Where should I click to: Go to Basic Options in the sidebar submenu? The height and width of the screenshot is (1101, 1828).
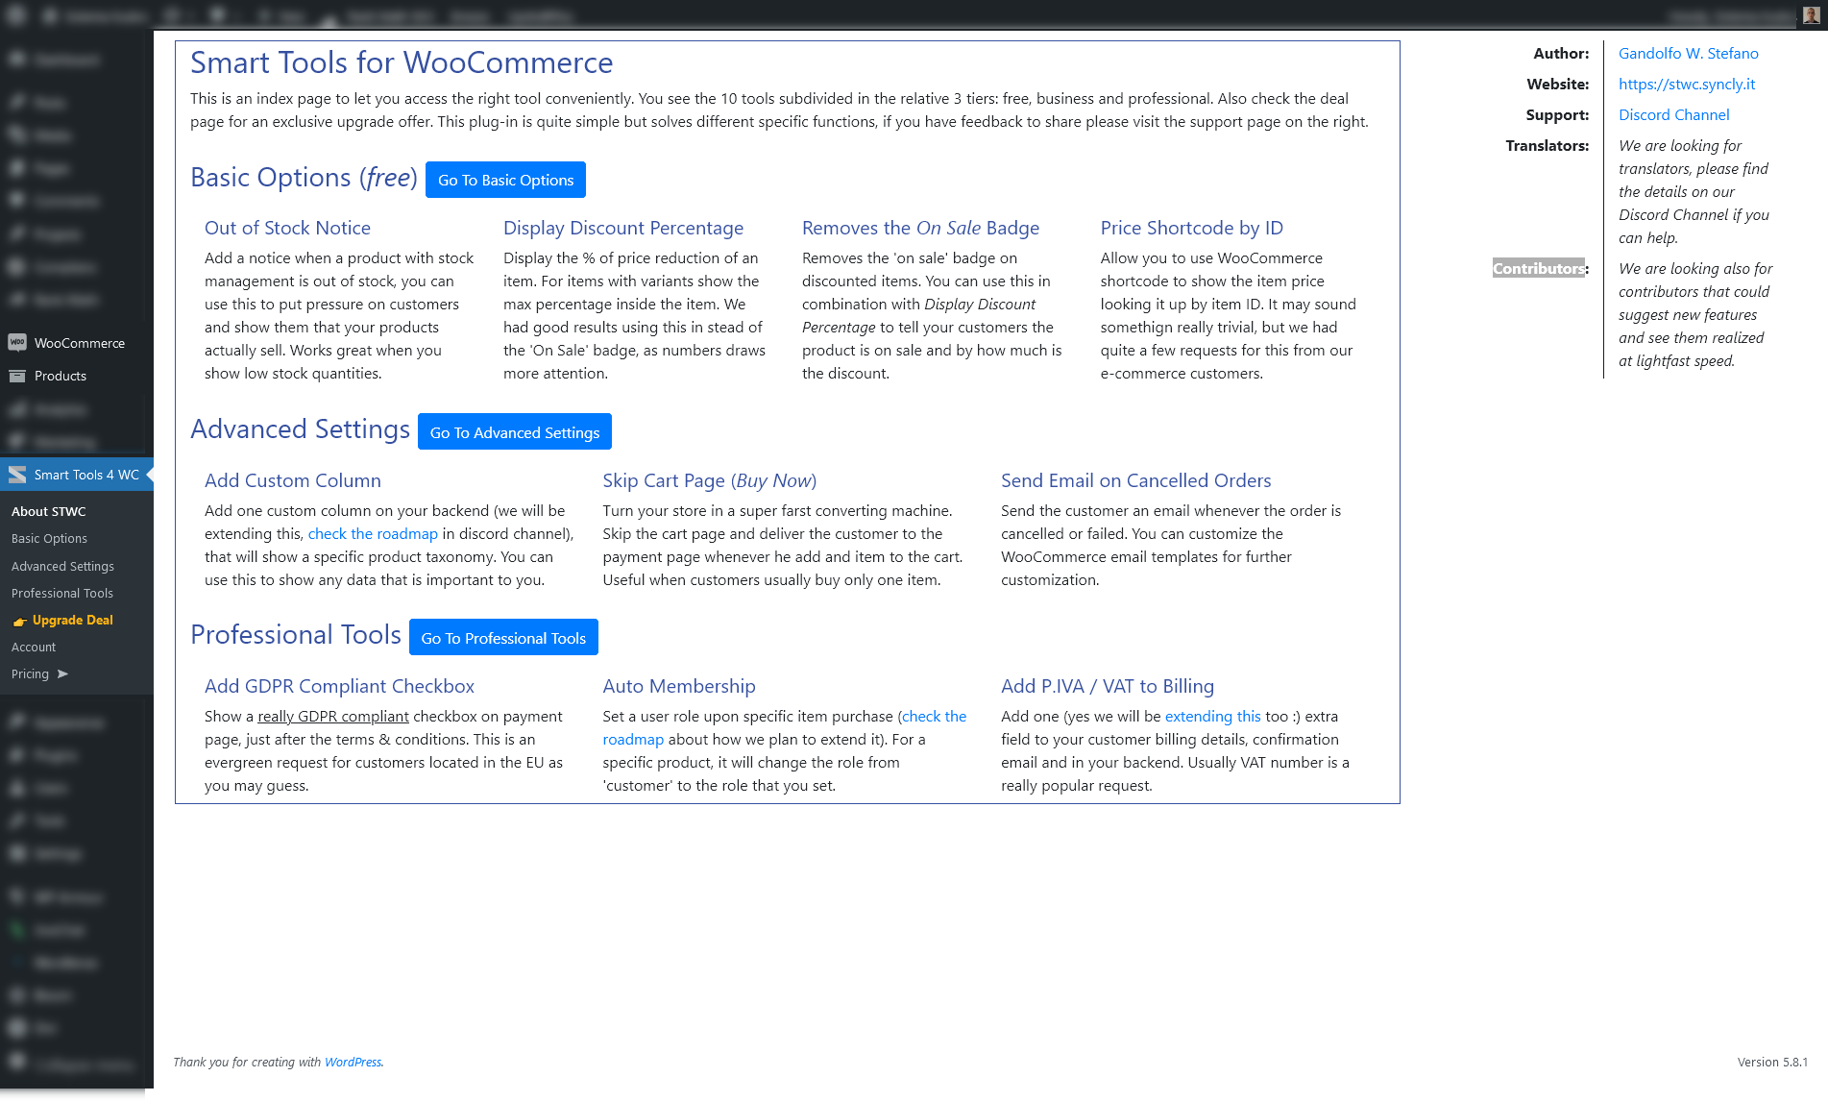(x=49, y=539)
